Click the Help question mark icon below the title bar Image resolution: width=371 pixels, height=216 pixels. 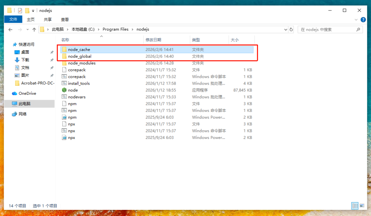coord(363,20)
